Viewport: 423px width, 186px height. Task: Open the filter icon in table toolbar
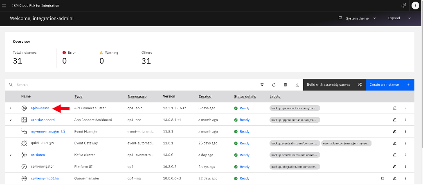click(262, 85)
